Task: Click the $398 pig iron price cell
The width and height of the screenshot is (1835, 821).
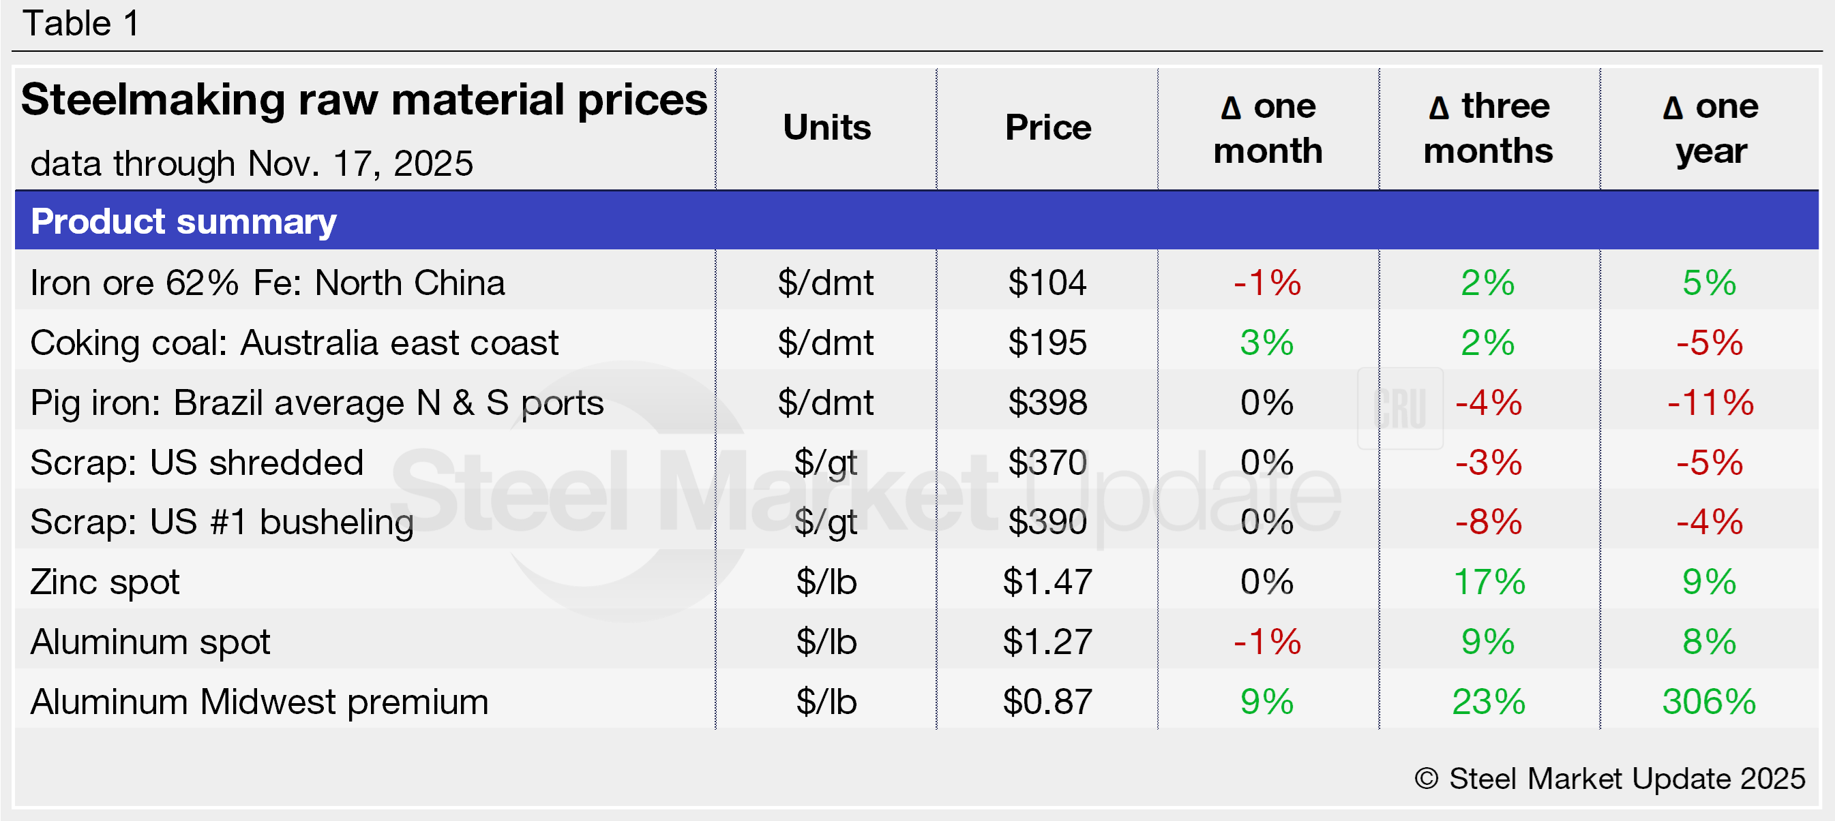Action: (x=1047, y=403)
